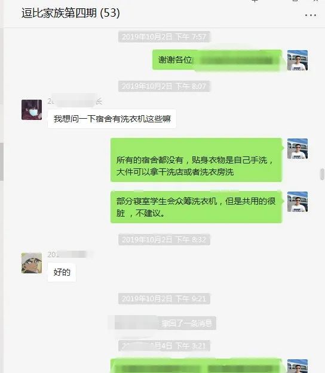The image size is (325, 373).
Task: Click sender avatar beside 谢谢各位 message
Action: click(298, 60)
